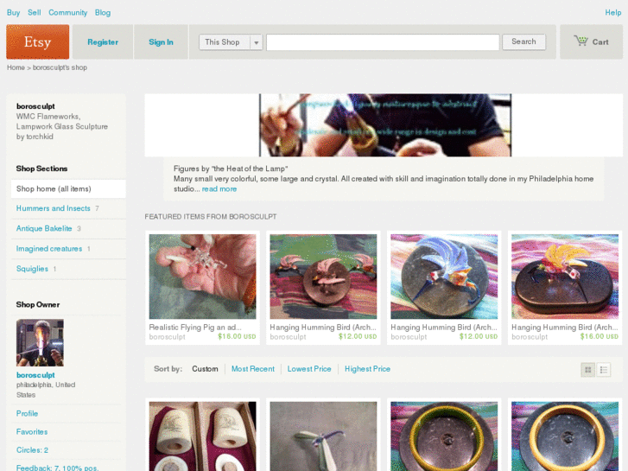Viewport: 628px width, 471px height.
Task: Open Realistic Flying Pig item thumbnail
Action: 203,277
